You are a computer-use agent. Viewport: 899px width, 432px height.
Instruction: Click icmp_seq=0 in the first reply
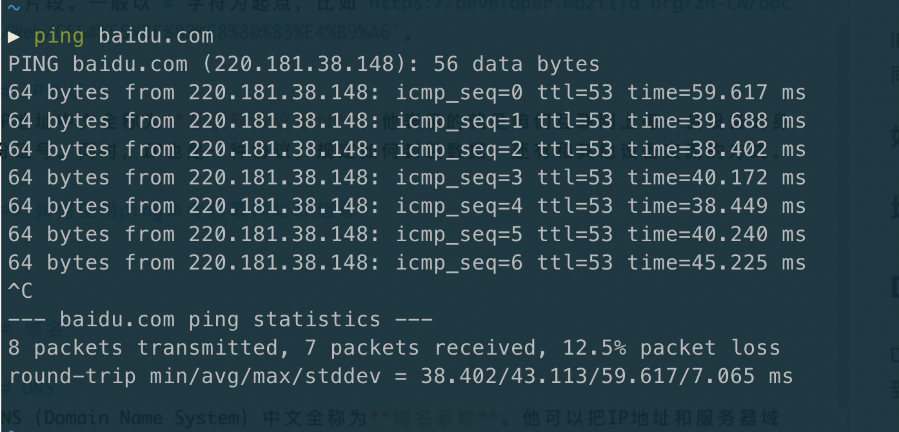[459, 93]
